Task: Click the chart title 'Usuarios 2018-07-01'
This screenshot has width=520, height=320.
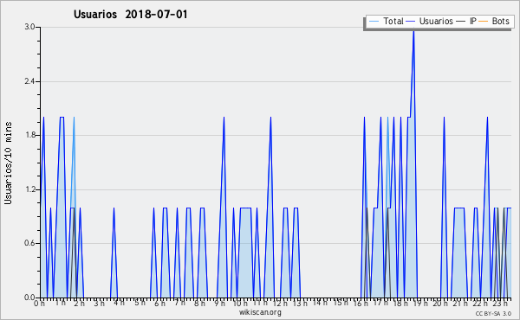Action: tap(130, 15)
